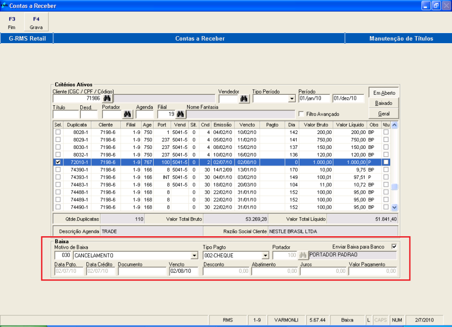Open Vendedor lookup binoculars icon
This screenshot has height=327, width=452.
244,99
